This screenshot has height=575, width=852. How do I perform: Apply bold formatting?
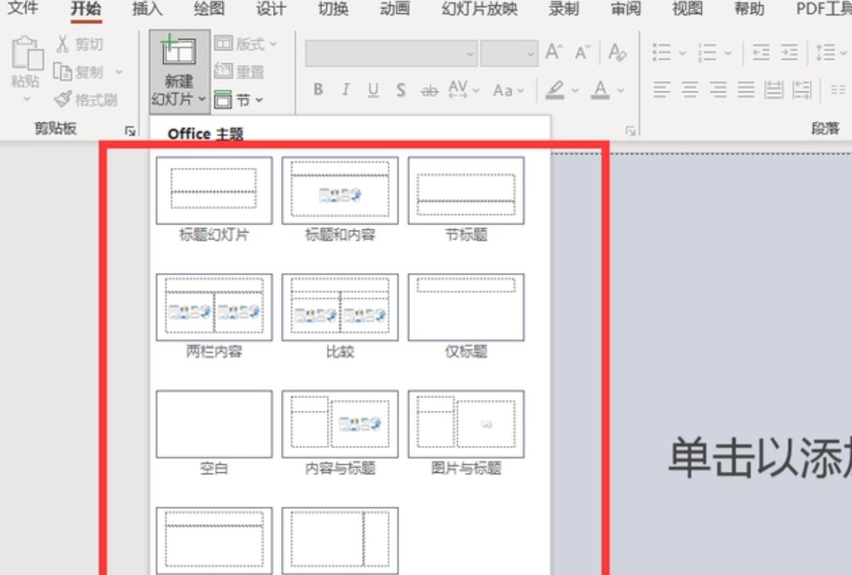point(318,90)
